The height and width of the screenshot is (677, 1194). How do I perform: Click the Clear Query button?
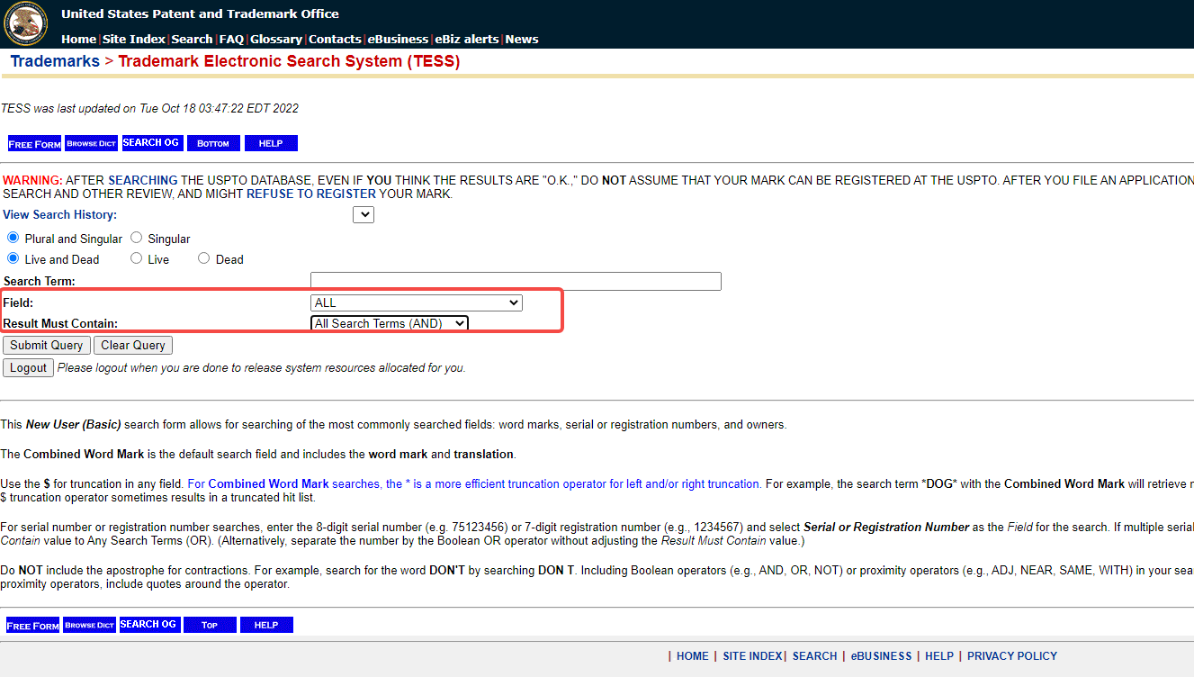click(x=133, y=346)
